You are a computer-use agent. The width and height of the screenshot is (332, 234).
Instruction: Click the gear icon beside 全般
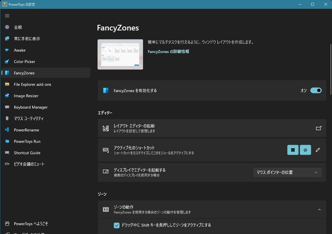[7, 27]
